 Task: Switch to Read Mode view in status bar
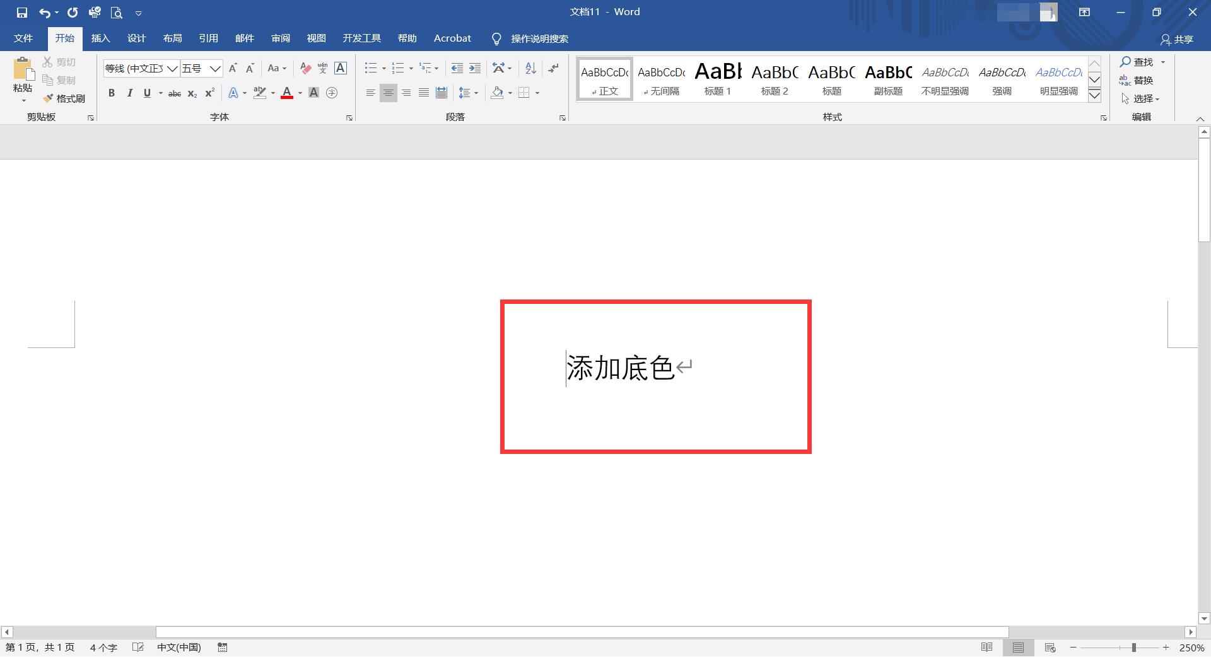pos(987,648)
